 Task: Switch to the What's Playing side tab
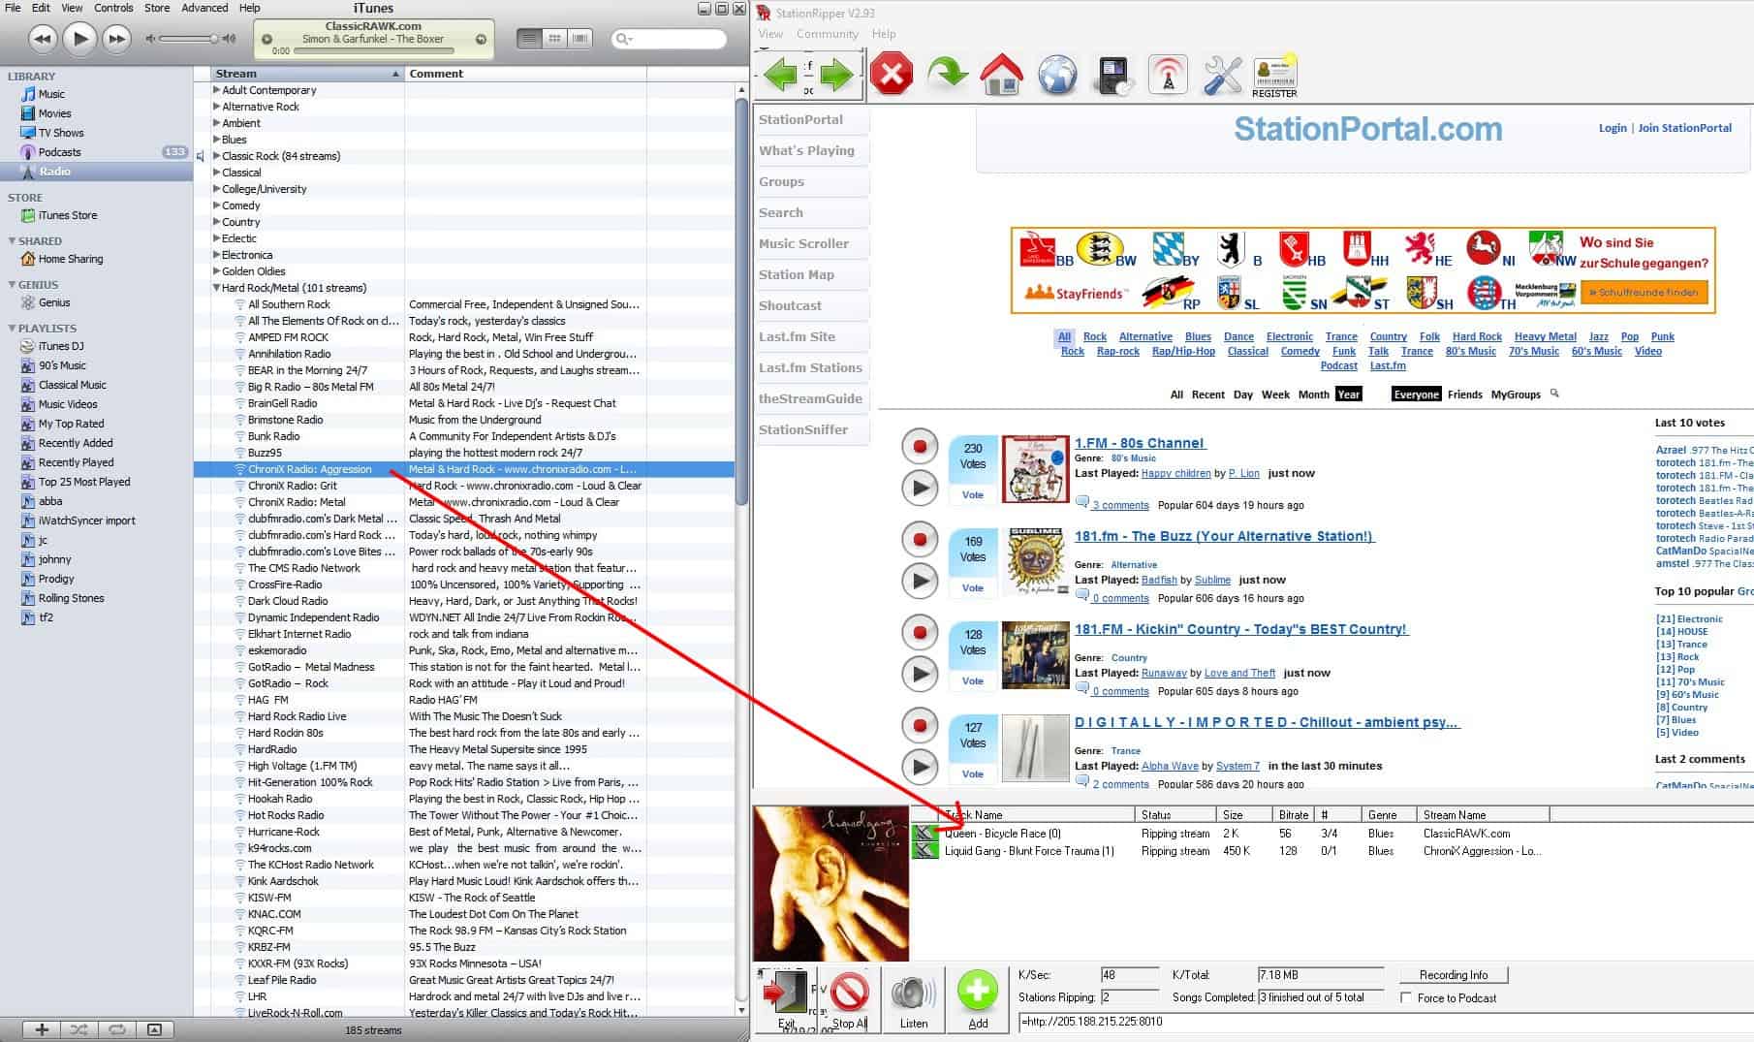pyautogui.click(x=811, y=151)
